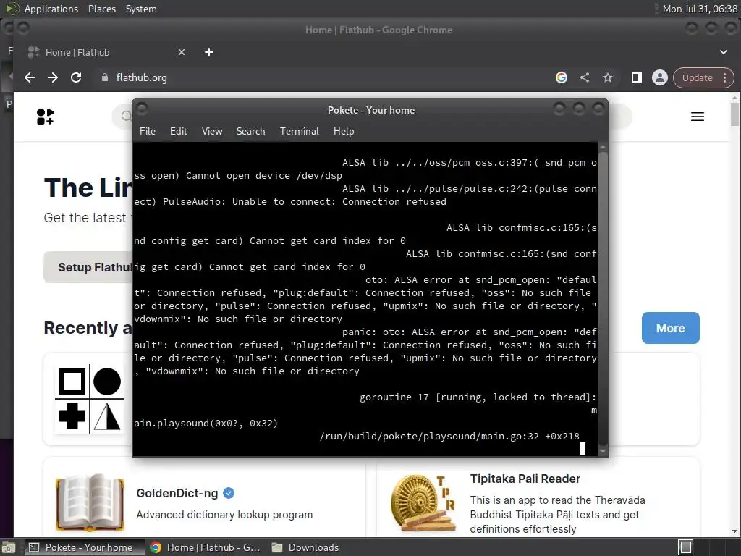Click the Flathub search field magnifier
The image size is (741, 556).
tap(126, 117)
